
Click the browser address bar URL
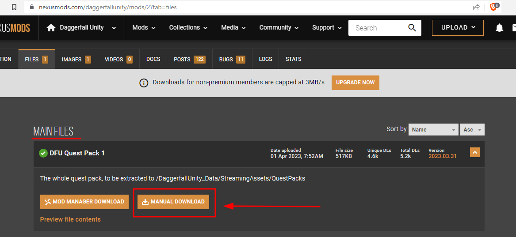point(108,7)
